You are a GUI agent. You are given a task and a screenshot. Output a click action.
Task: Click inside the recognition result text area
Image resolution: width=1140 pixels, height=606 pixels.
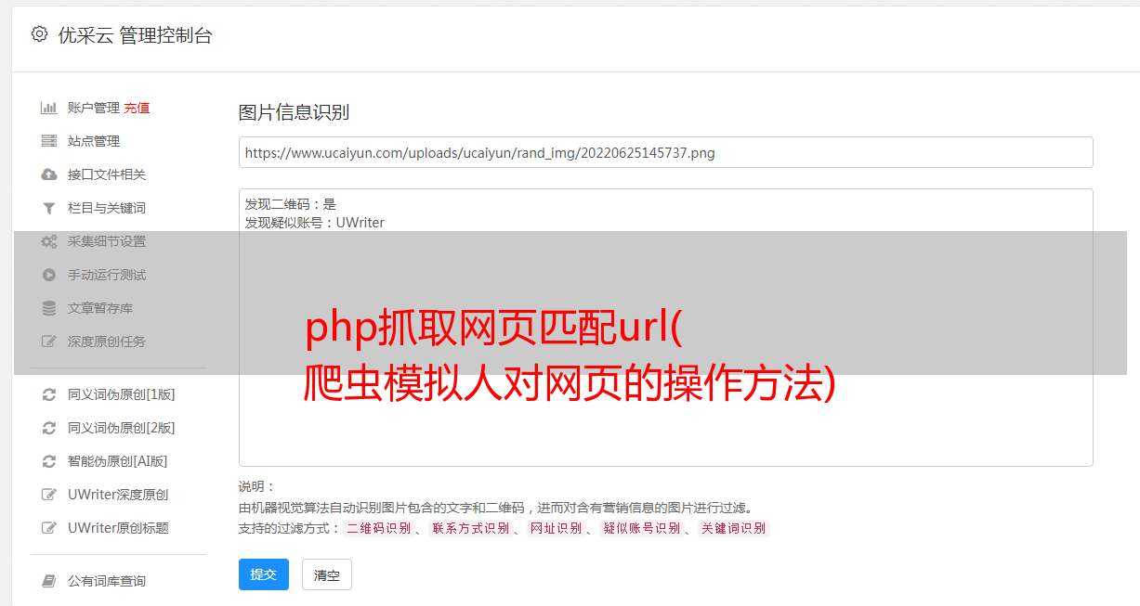665,328
